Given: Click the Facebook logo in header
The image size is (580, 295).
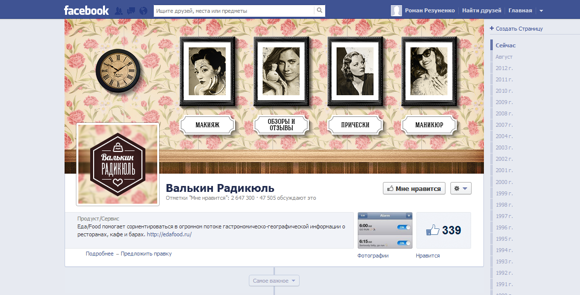Looking at the screenshot, I should [x=86, y=10].
